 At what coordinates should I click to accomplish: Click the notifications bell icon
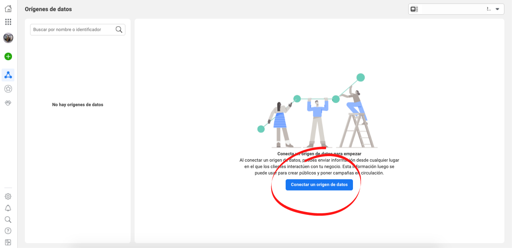pos(8,208)
